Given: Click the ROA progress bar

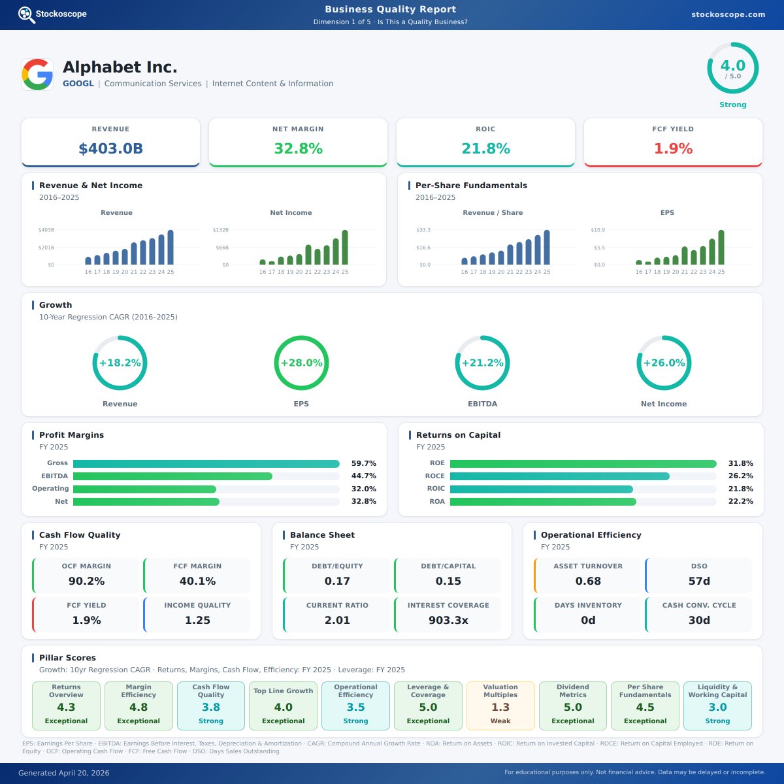Looking at the screenshot, I should tap(583, 502).
